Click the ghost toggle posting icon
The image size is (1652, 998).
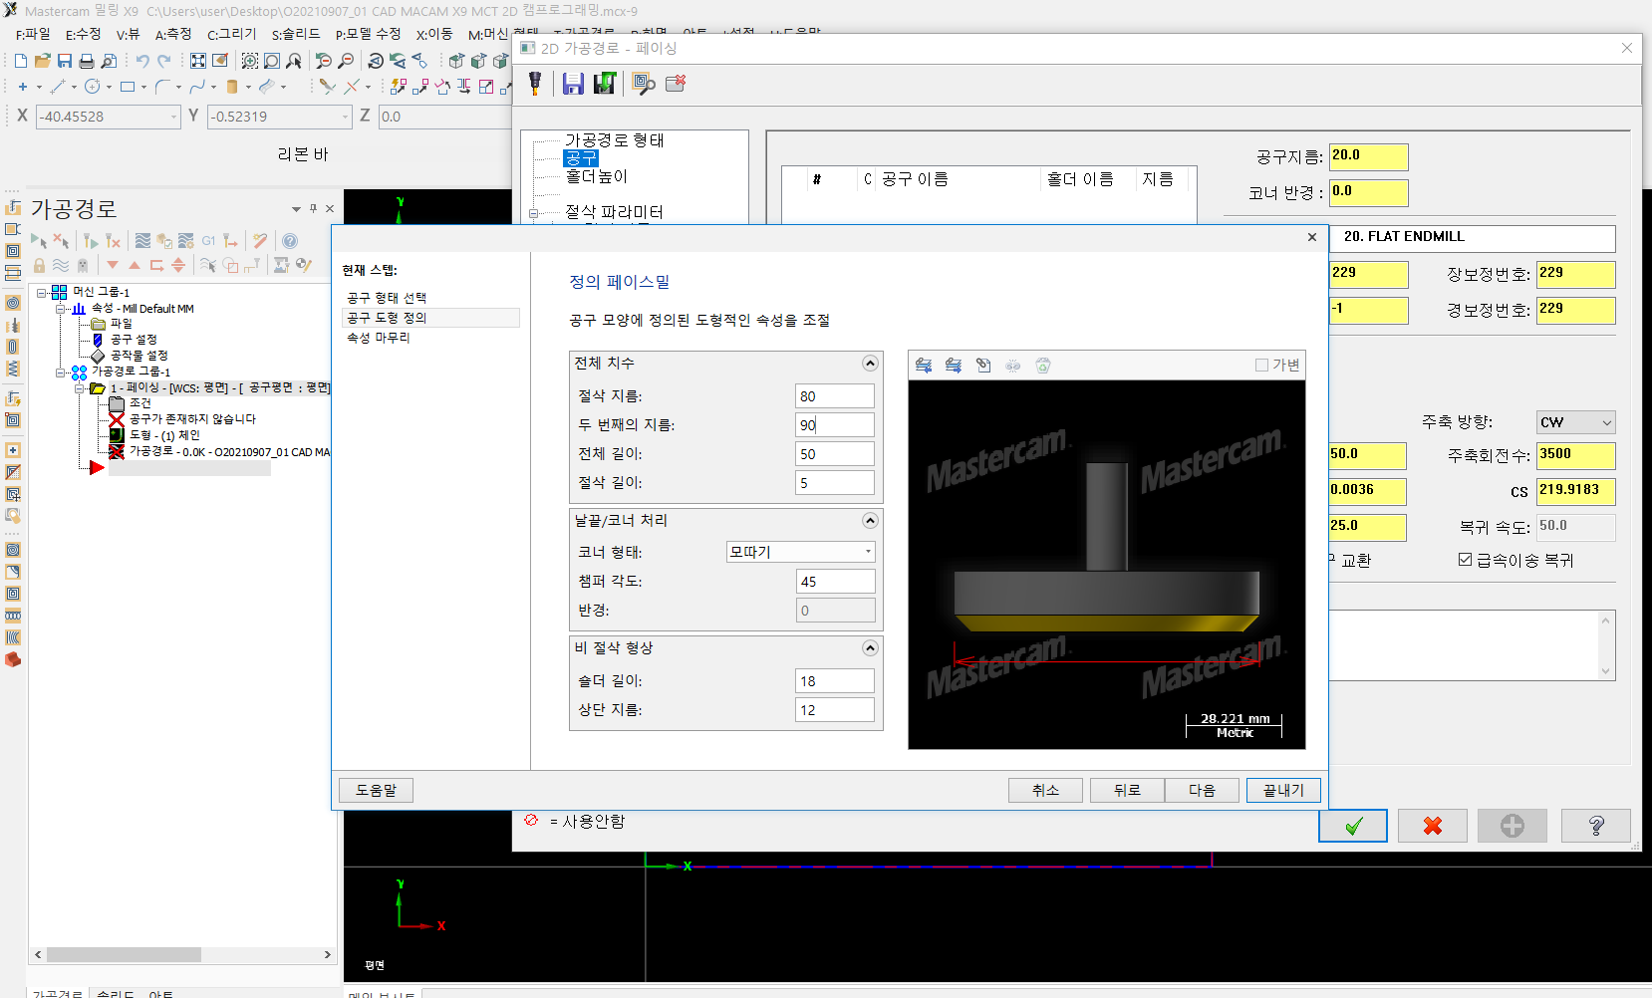(83, 265)
